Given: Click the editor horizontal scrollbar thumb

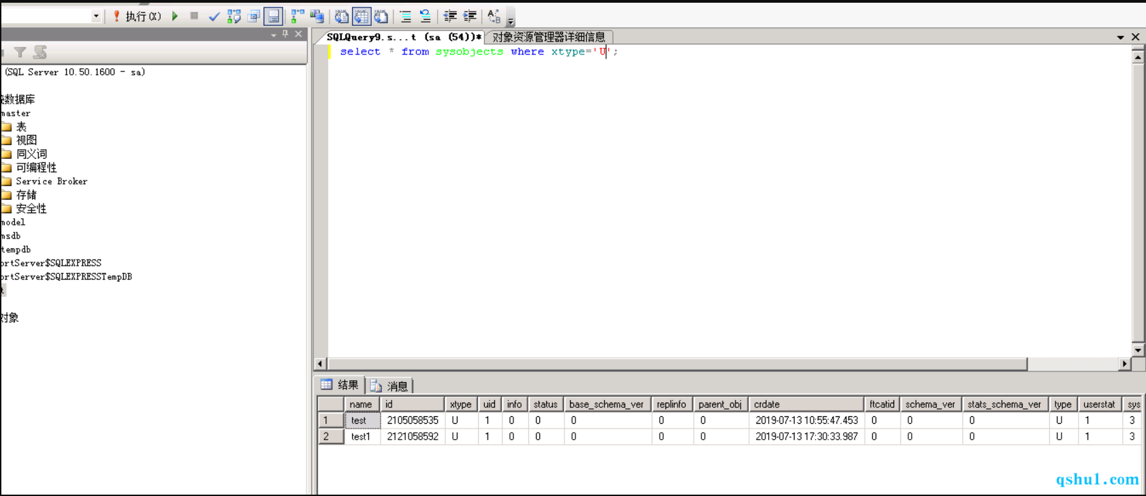Looking at the screenshot, I should pos(677,364).
